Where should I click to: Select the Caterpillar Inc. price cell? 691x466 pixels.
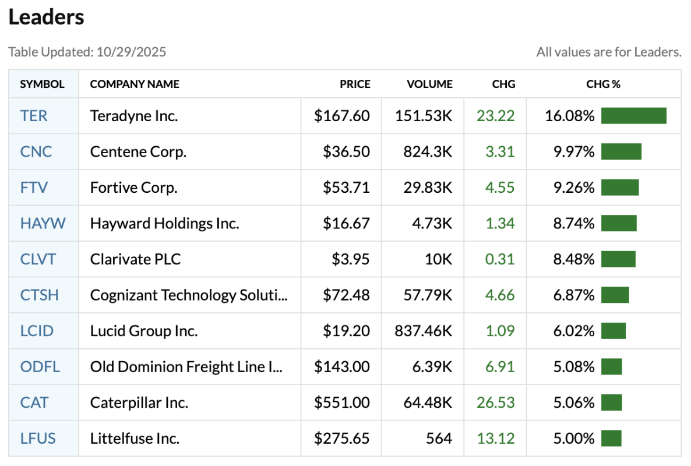pyautogui.click(x=342, y=403)
